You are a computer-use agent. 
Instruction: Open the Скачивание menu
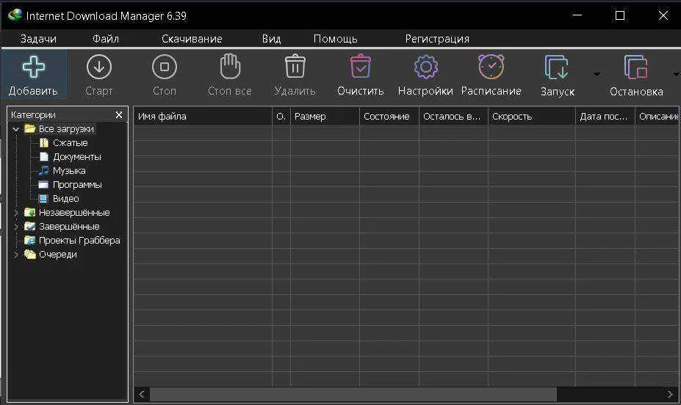tap(192, 39)
